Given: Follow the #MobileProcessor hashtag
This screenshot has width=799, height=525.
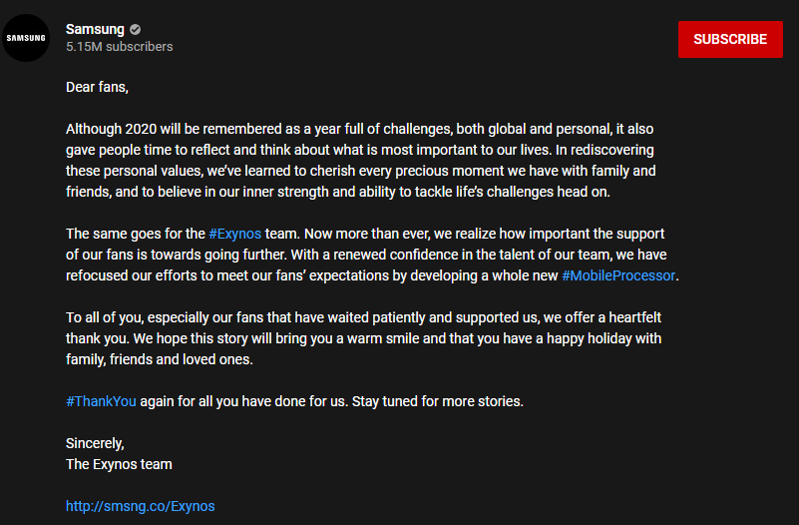Looking at the screenshot, I should [x=618, y=275].
